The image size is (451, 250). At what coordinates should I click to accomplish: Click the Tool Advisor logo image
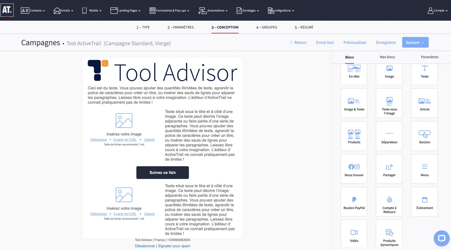(162, 71)
